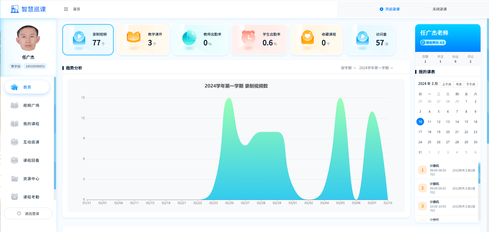This screenshot has height=232, width=489.
Task: Open 视频广场 in the sidebar
Action: [31, 105]
